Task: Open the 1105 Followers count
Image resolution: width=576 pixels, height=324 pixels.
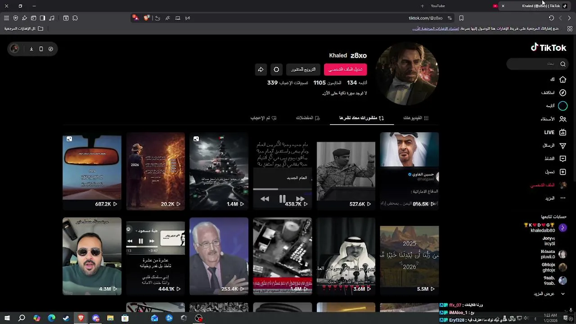Action: point(327,83)
